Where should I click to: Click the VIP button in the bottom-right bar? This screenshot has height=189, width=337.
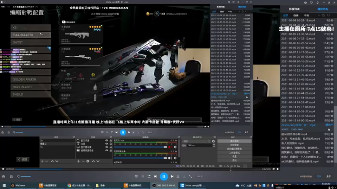[306, 176]
